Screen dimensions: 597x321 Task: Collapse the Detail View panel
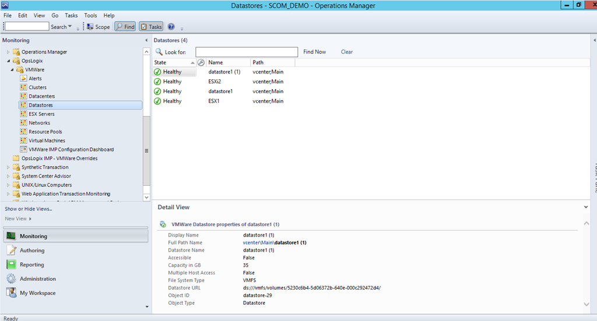(585, 207)
